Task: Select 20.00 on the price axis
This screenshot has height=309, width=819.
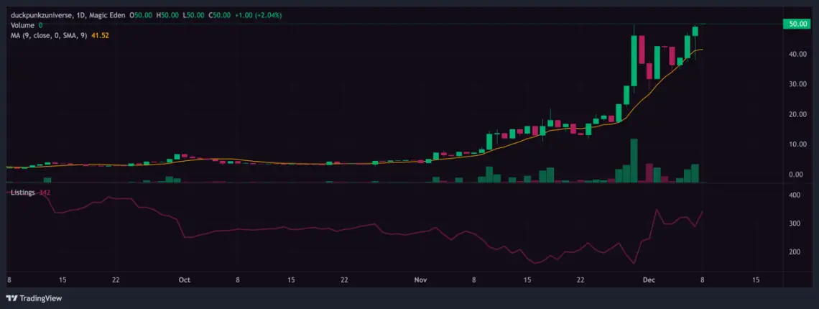Action: [795, 114]
